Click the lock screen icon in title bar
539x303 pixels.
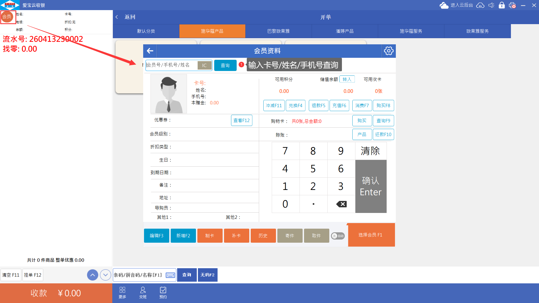pyautogui.click(x=502, y=5)
